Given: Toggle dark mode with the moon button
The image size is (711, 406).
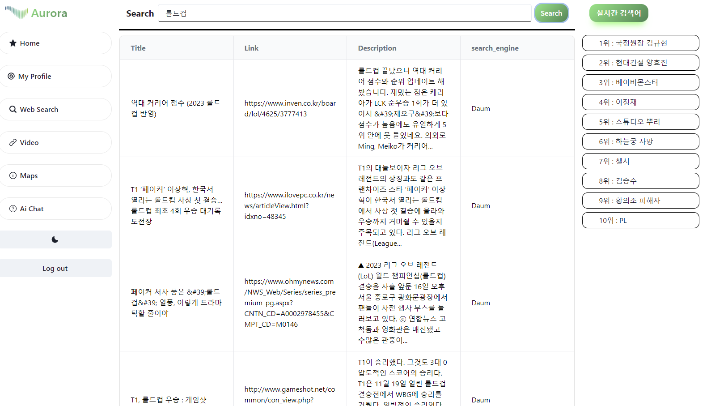Looking at the screenshot, I should (x=55, y=239).
